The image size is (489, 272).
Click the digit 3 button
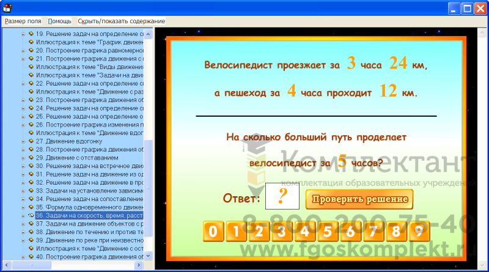282,232
